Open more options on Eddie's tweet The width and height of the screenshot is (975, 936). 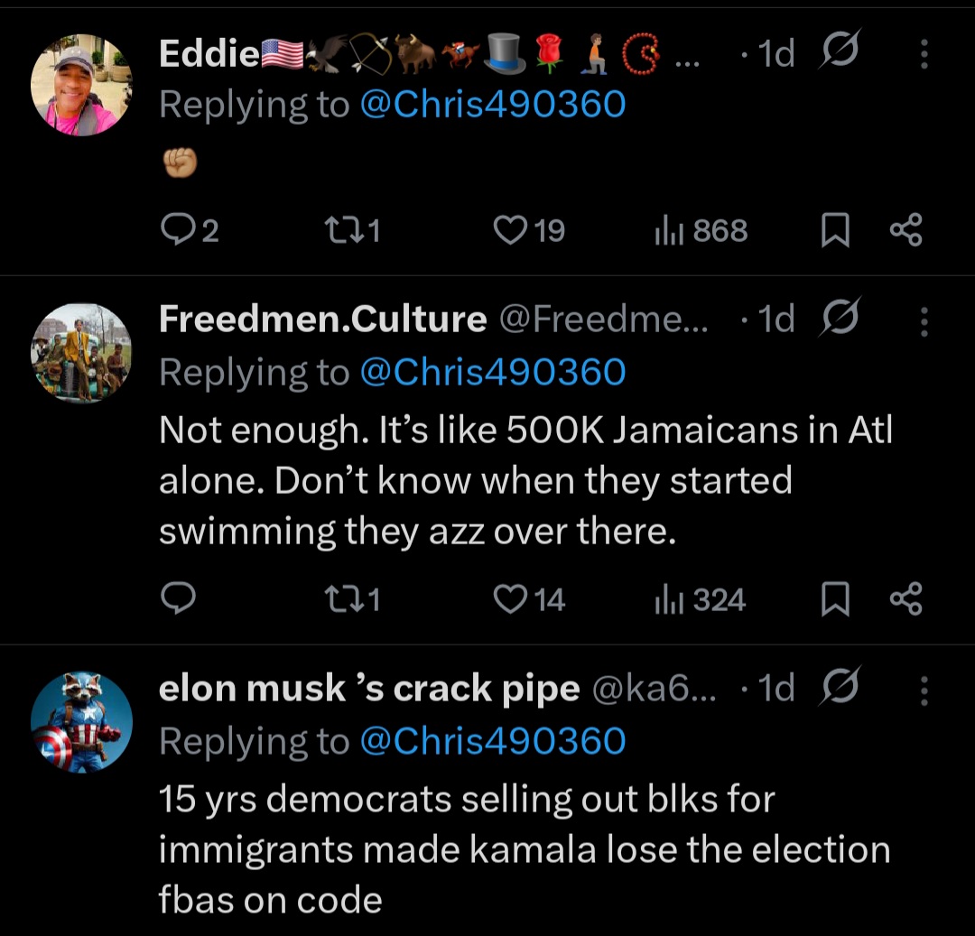[924, 56]
